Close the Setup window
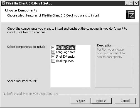The image size is (140, 108). point(136,3)
